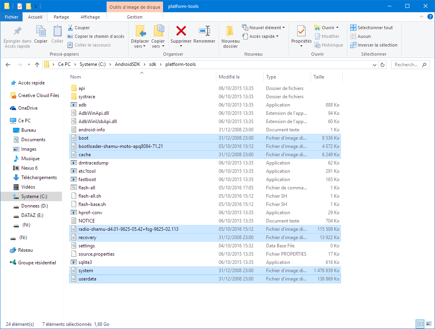Refresh the current folder view
This screenshot has height=329, width=435.
(x=382, y=65)
